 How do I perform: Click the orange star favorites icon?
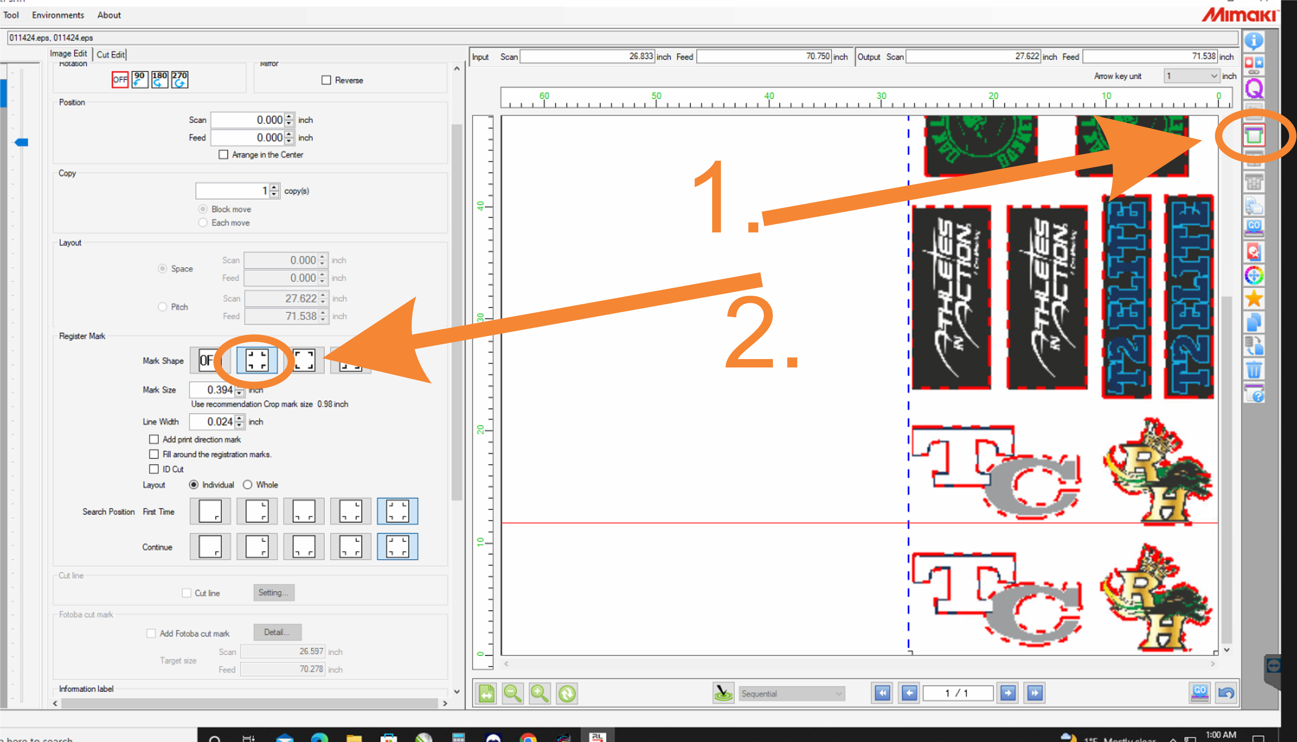(x=1254, y=299)
